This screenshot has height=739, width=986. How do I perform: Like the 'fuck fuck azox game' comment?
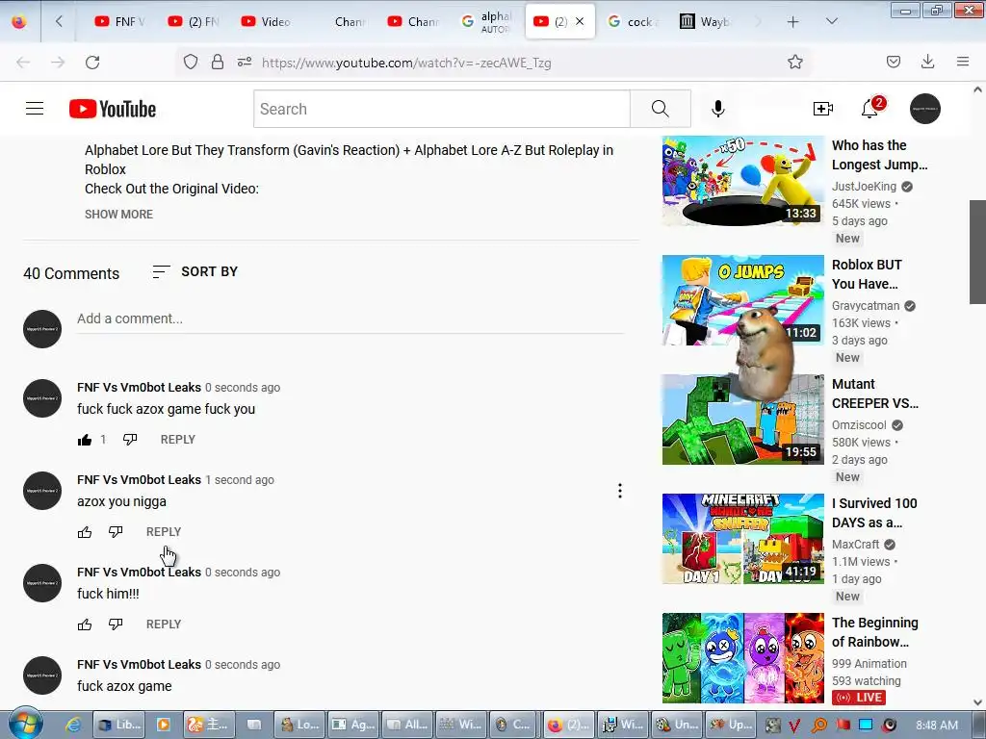[85, 440]
